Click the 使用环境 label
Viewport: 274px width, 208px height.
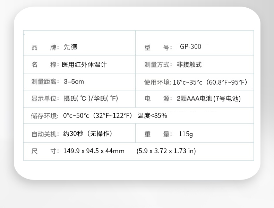[158, 82]
